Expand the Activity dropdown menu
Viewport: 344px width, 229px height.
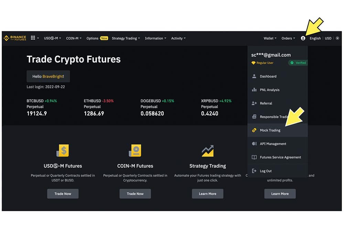(178, 38)
